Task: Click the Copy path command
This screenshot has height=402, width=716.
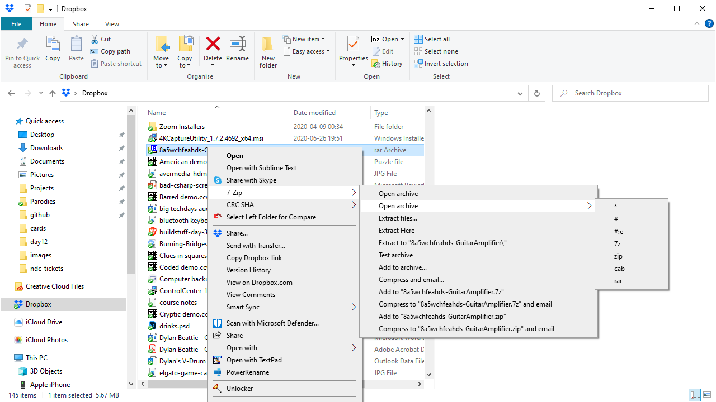Action: point(110,51)
